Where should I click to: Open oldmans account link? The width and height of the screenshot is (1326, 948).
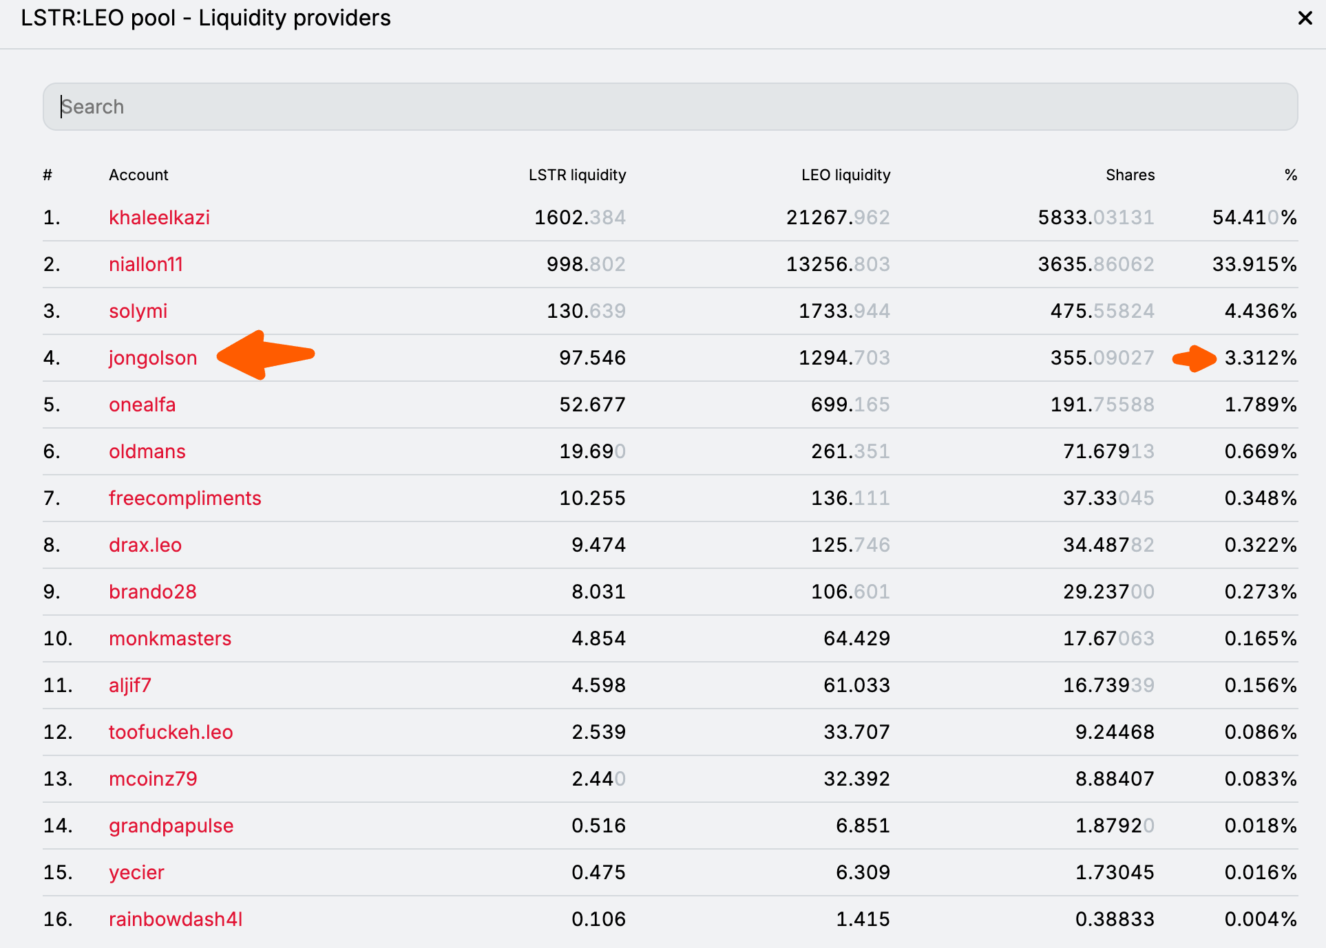coord(147,451)
